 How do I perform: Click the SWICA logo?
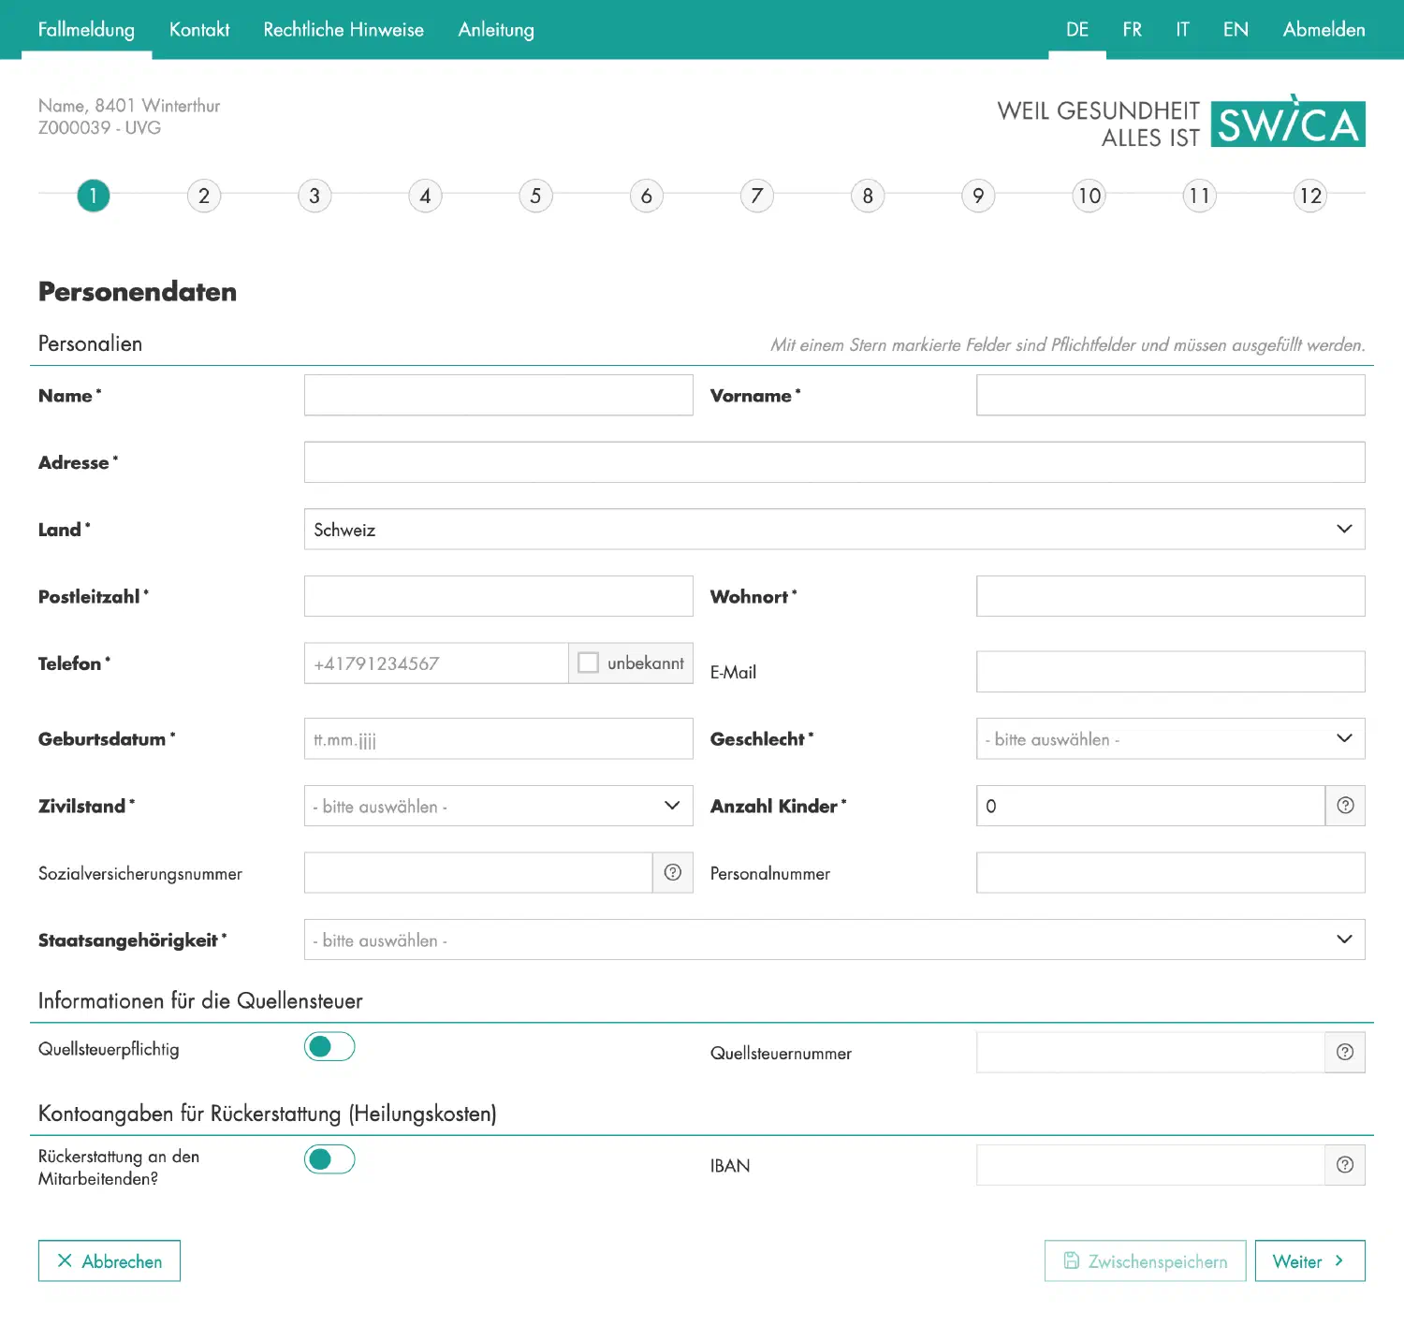click(1287, 124)
